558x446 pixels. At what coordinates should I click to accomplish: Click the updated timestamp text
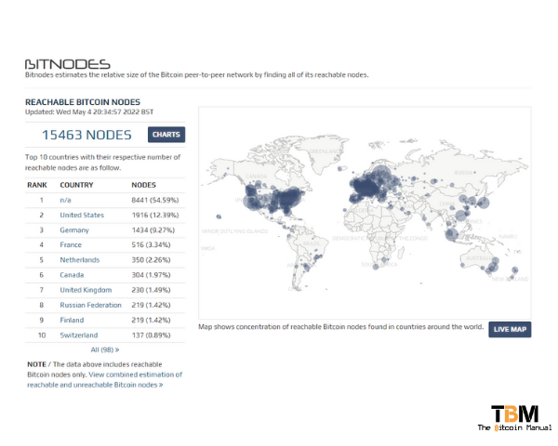point(89,112)
